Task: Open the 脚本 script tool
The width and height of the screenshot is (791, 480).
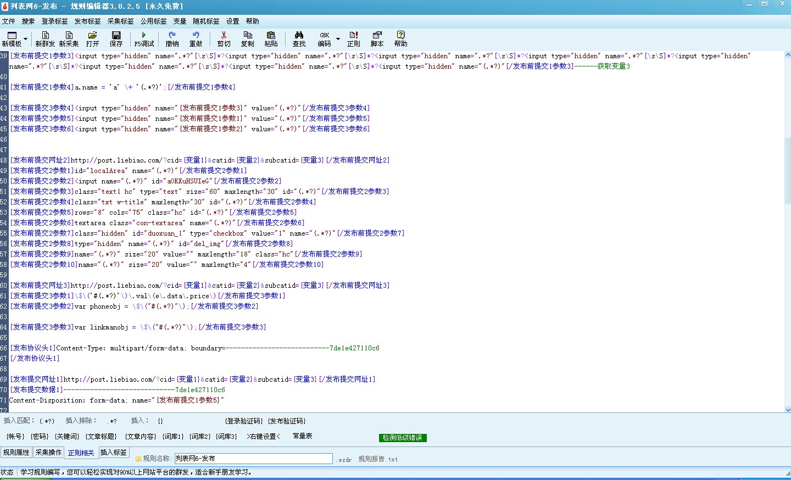Action: [377, 38]
